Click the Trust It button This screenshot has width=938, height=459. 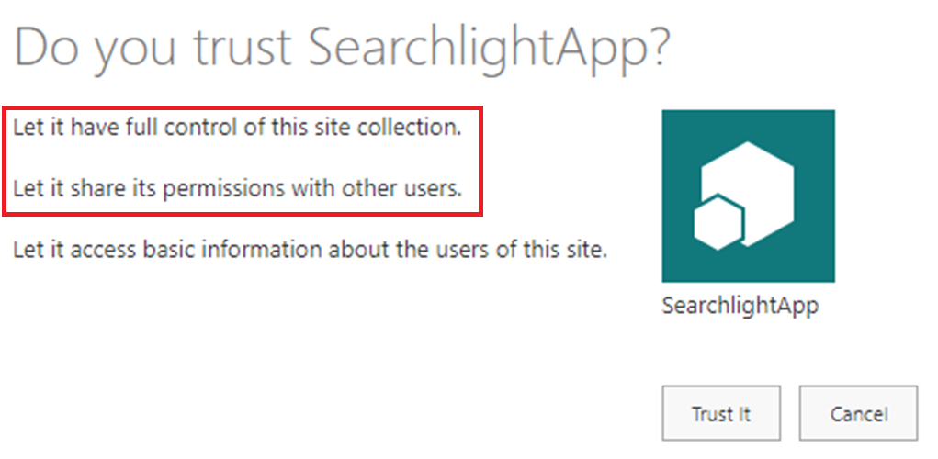721,414
